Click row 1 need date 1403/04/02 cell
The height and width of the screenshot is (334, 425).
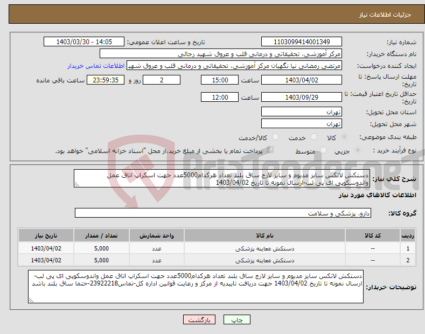pos(46,248)
